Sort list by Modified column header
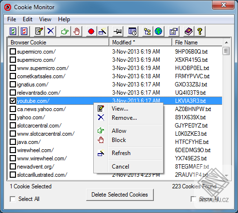The image size is (238, 213). pyautogui.click(x=140, y=43)
